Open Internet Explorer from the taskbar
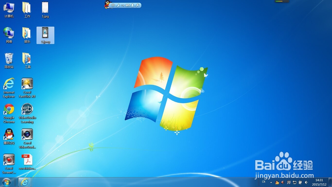This screenshot has height=187, width=332. point(25,182)
